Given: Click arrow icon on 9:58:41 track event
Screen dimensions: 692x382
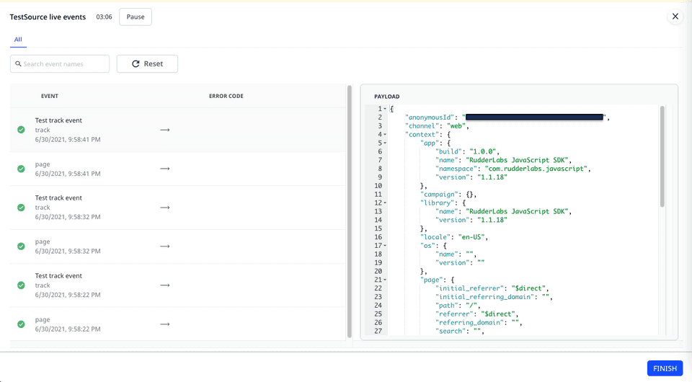Looking at the screenshot, I should [x=164, y=130].
